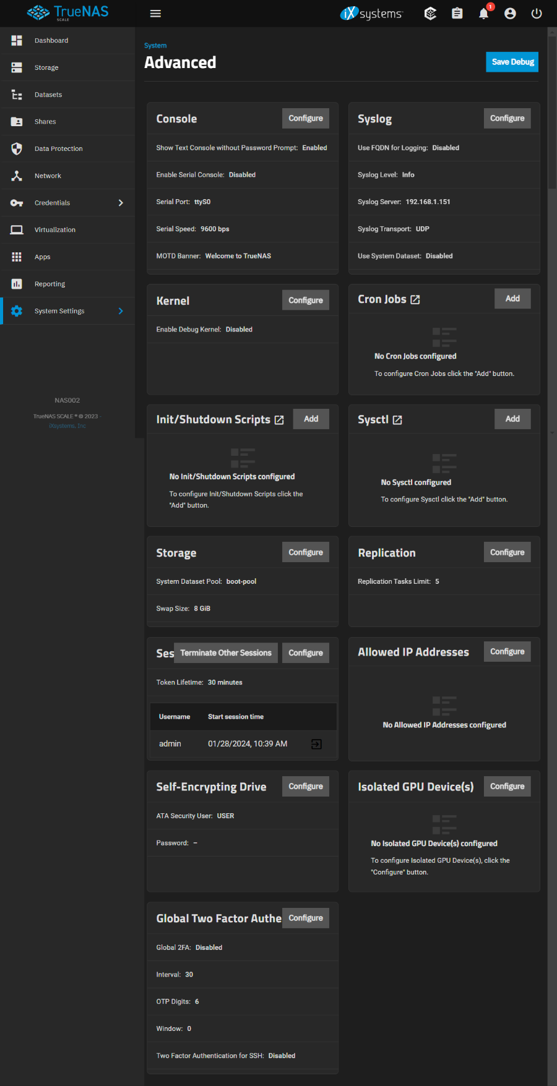Open the user account settings icon
557x1086 pixels.
click(x=510, y=14)
